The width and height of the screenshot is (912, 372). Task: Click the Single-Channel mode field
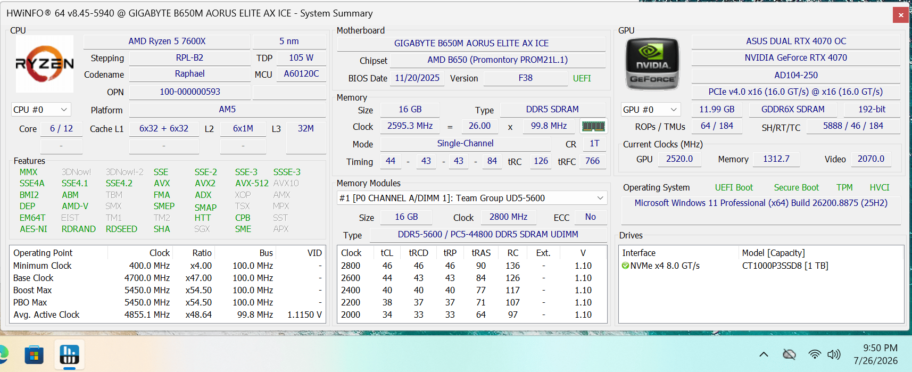click(x=465, y=144)
